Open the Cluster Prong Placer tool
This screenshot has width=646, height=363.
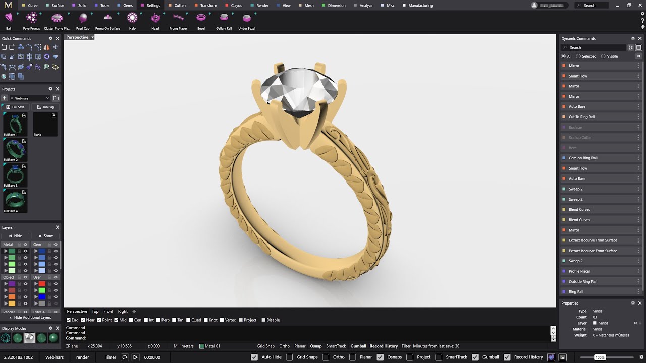coord(57,21)
